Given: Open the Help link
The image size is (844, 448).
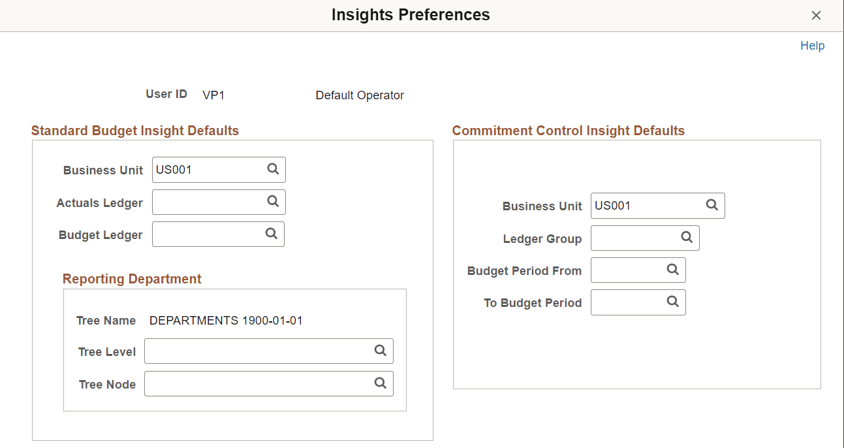Looking at the screenshot, I should (x=812, y=45).
